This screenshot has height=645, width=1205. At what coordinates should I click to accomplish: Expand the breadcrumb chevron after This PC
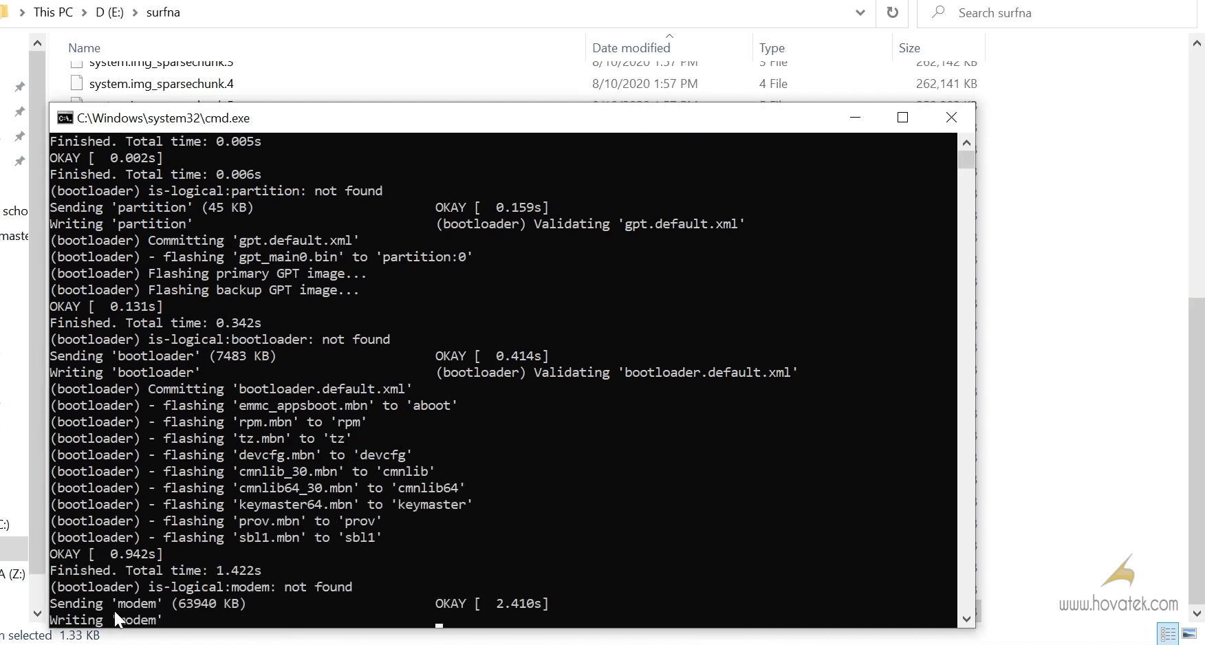tap(84, 12)
